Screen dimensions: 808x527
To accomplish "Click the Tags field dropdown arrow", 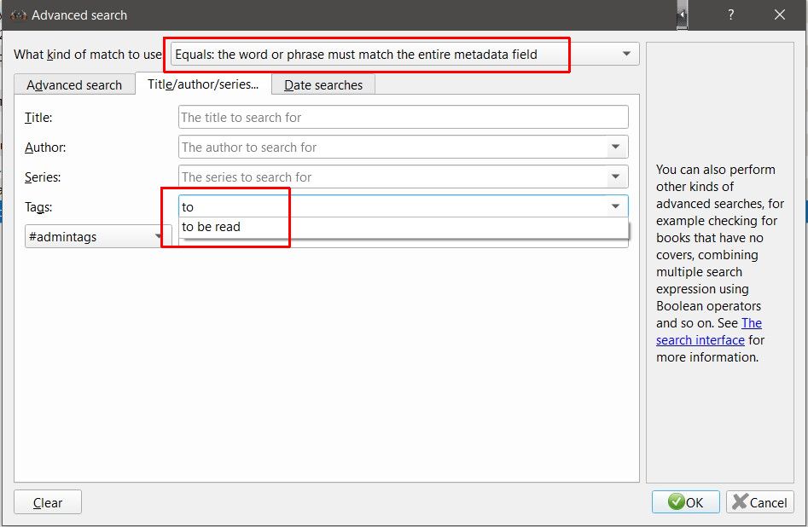I will pyautogui.click(x=615, y=206).
